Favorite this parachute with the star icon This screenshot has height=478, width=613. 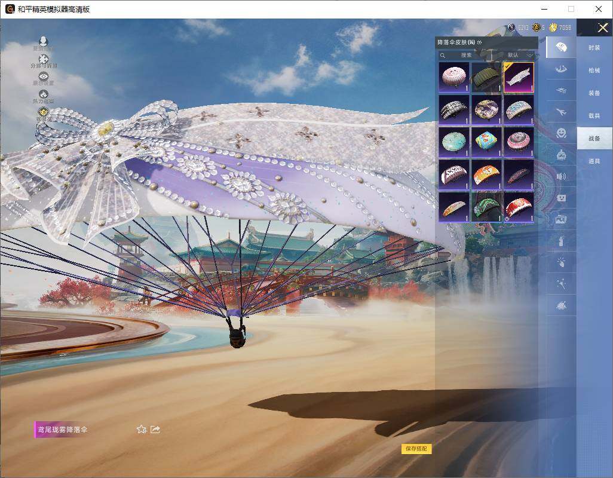142,429
